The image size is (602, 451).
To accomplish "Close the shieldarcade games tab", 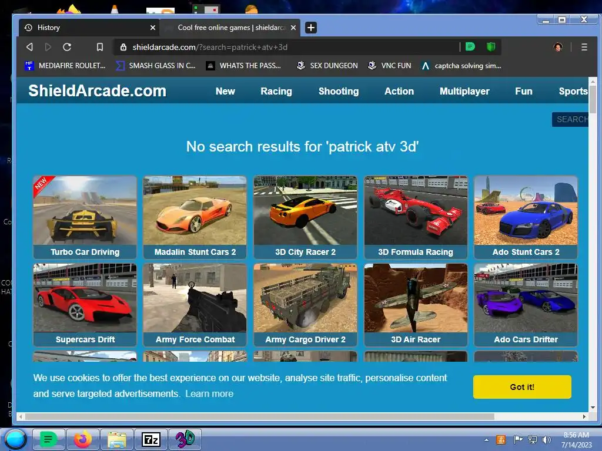I will [x=293, y=28].
